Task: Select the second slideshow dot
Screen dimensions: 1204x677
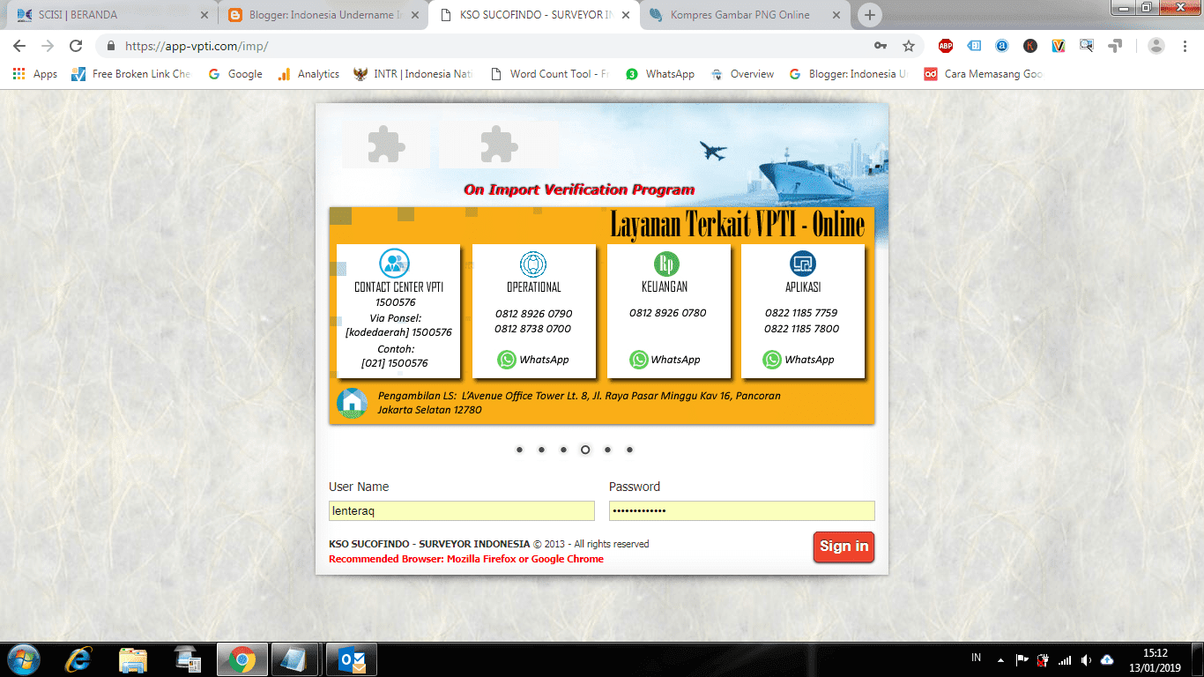Action: click(x=541, y=450)
